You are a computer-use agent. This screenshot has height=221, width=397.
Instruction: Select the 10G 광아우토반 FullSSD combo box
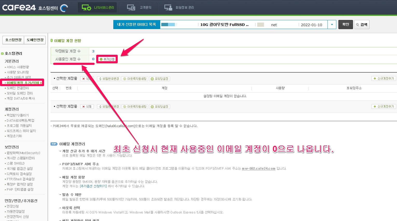click(243, 25)
